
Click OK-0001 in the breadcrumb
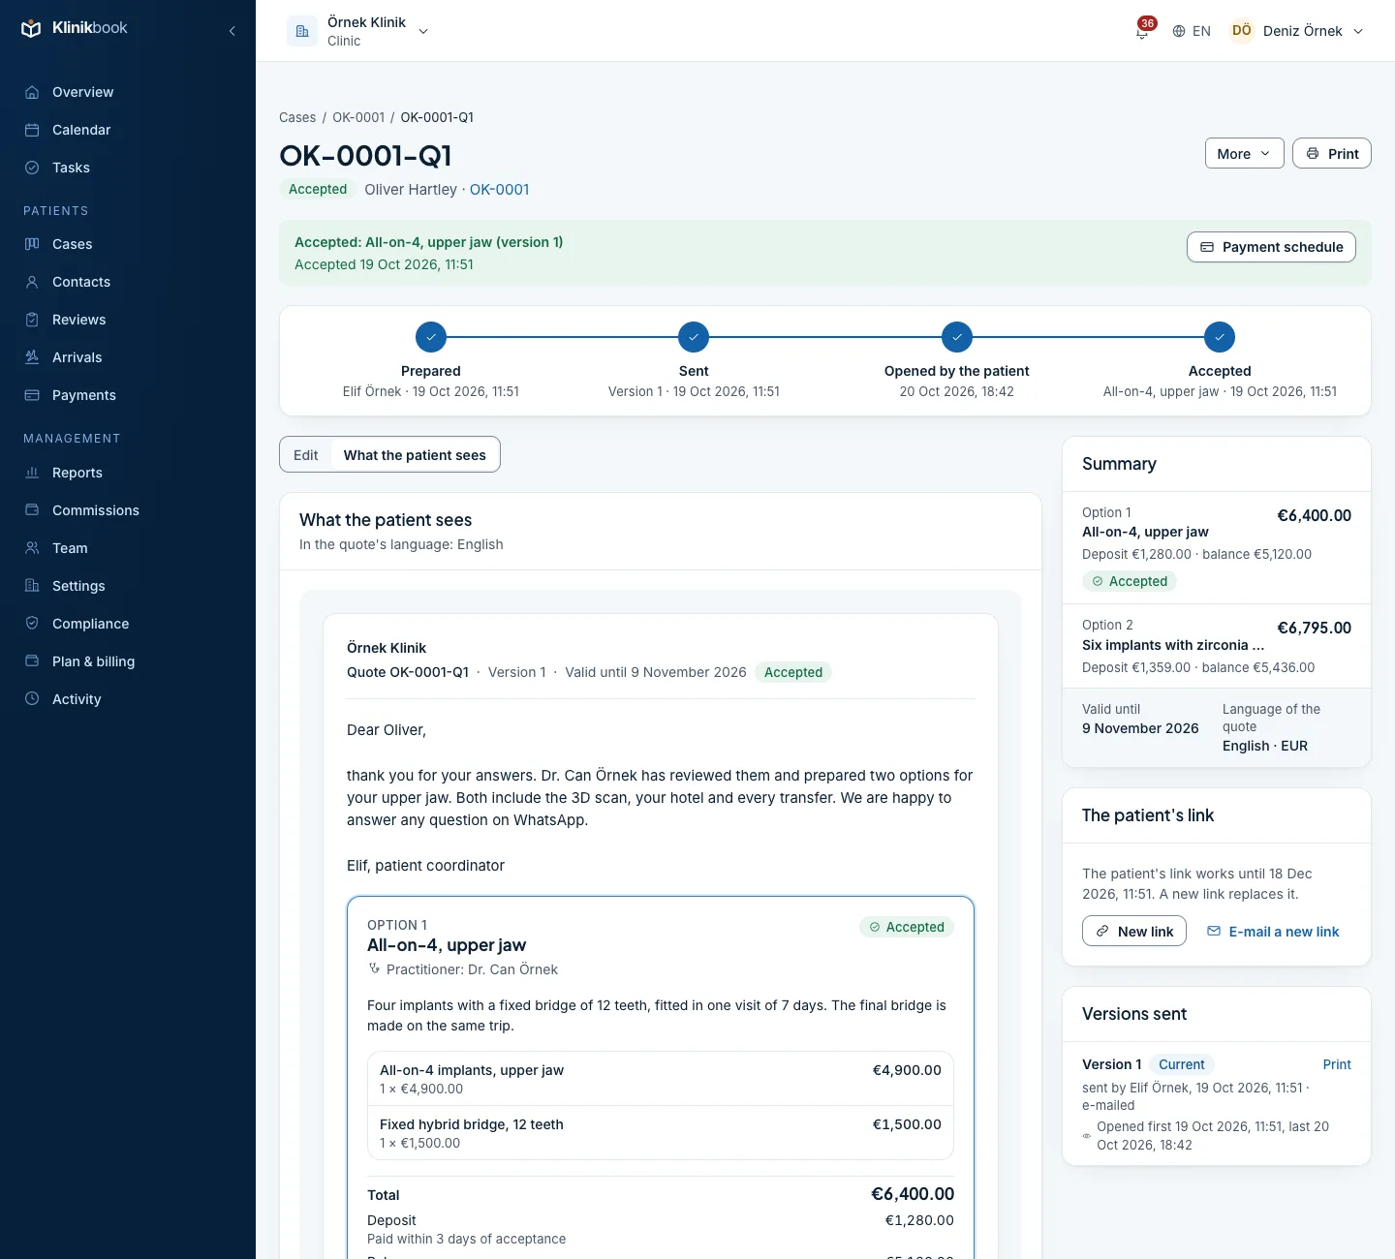(358, 117)
